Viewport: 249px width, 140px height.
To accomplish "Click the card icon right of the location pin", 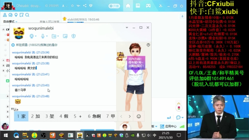I will 21,15.
